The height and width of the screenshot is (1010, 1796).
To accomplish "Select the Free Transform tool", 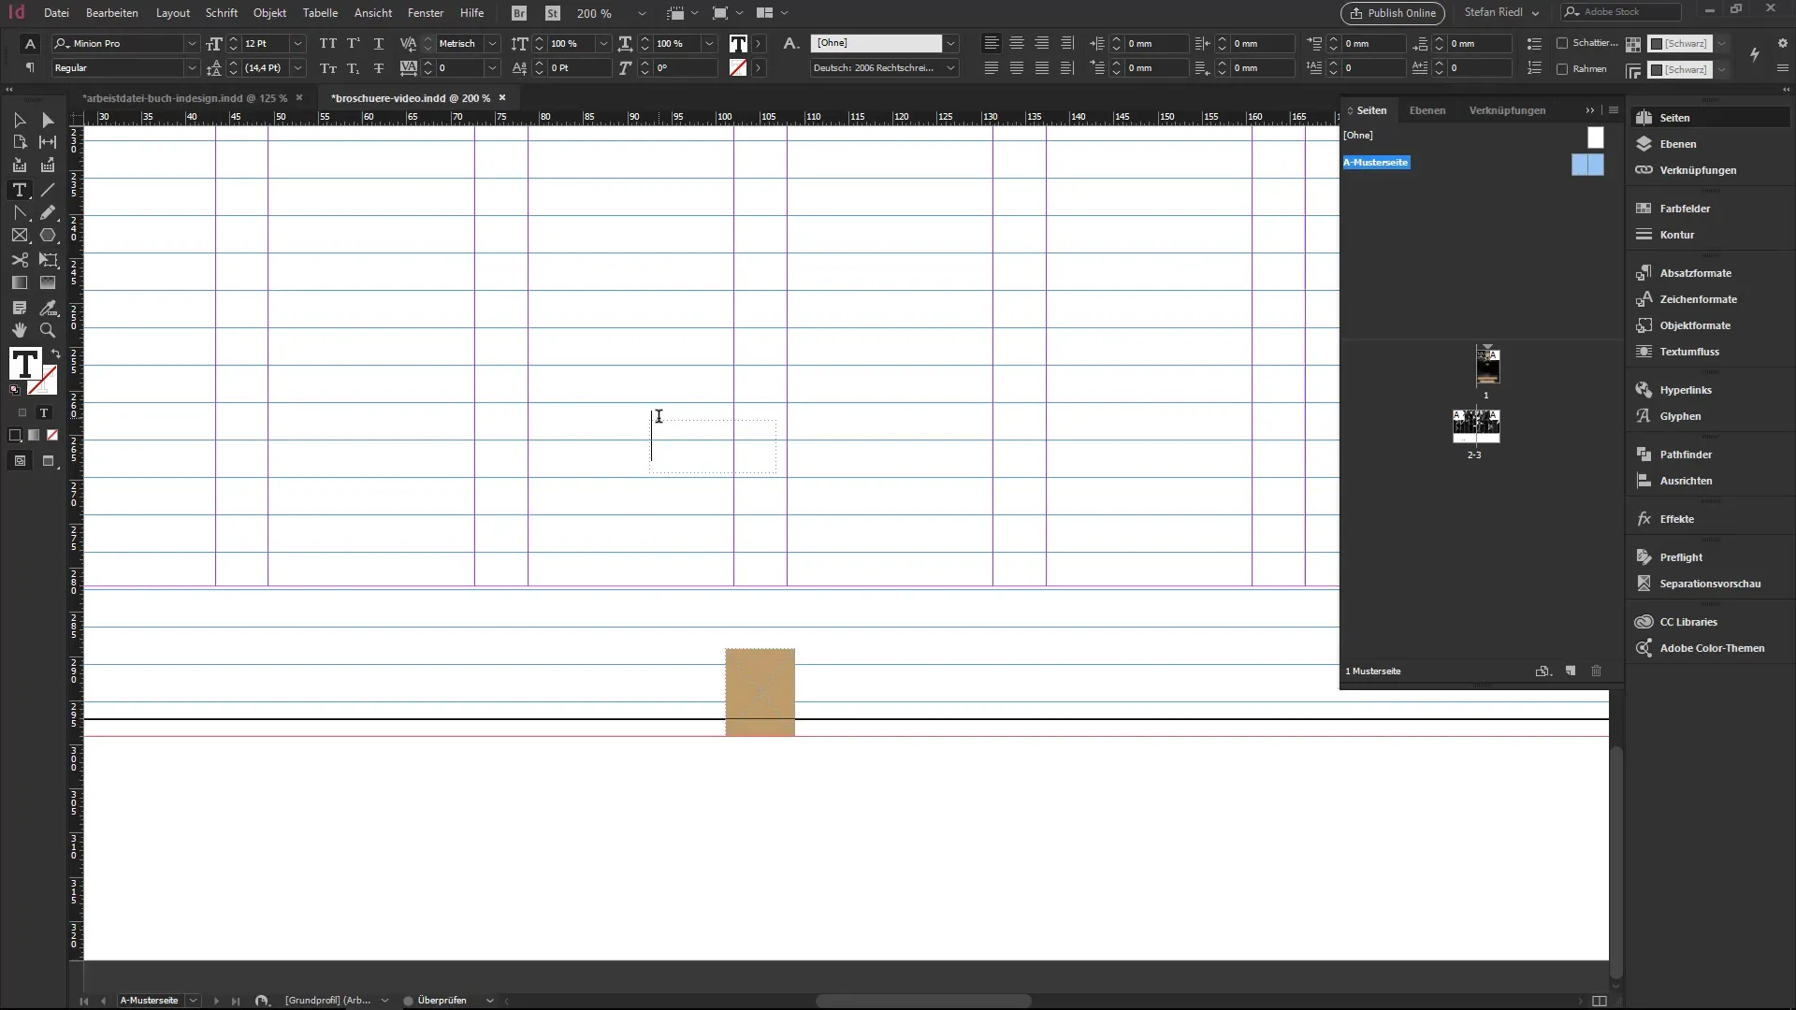I will (x=48, y=260).
